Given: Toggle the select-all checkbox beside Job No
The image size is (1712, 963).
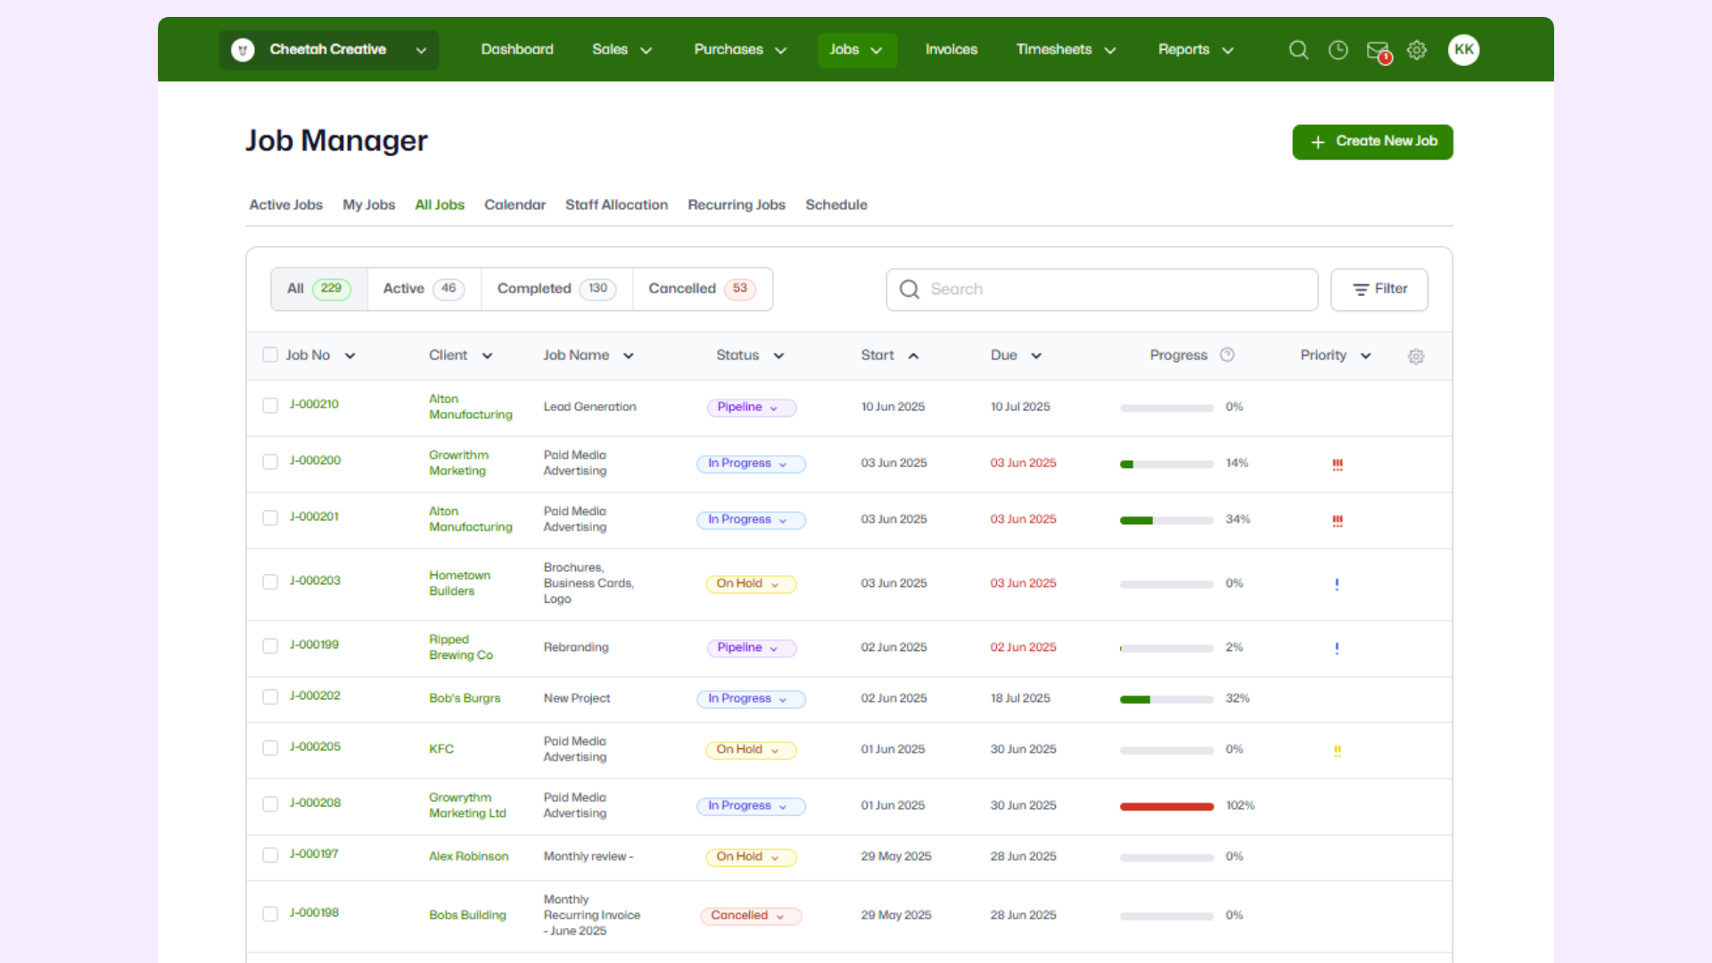Looking at the screenshot, I should click(270, 355).
